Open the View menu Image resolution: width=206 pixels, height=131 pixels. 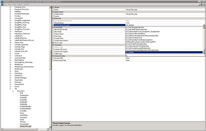(9, 4)
